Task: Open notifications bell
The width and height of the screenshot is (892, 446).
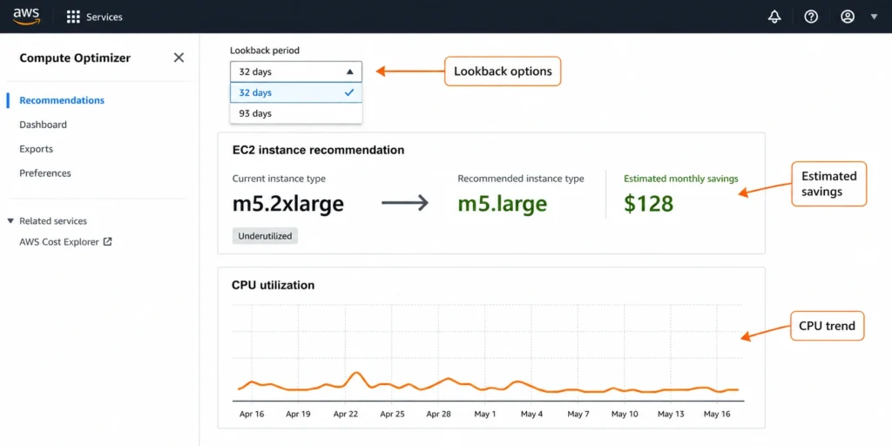Action: click(x=774, y=17)
